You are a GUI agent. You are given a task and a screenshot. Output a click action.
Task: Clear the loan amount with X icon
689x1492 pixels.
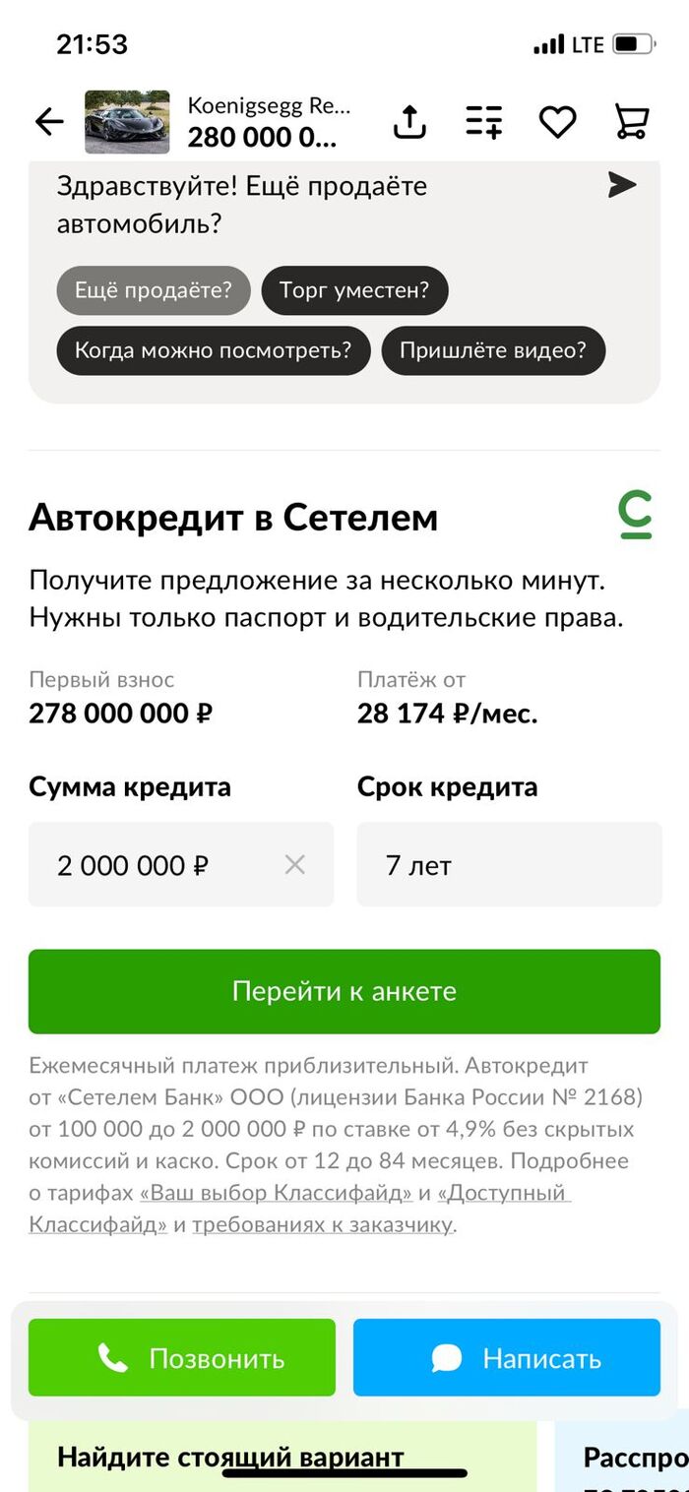click(294, 865)
